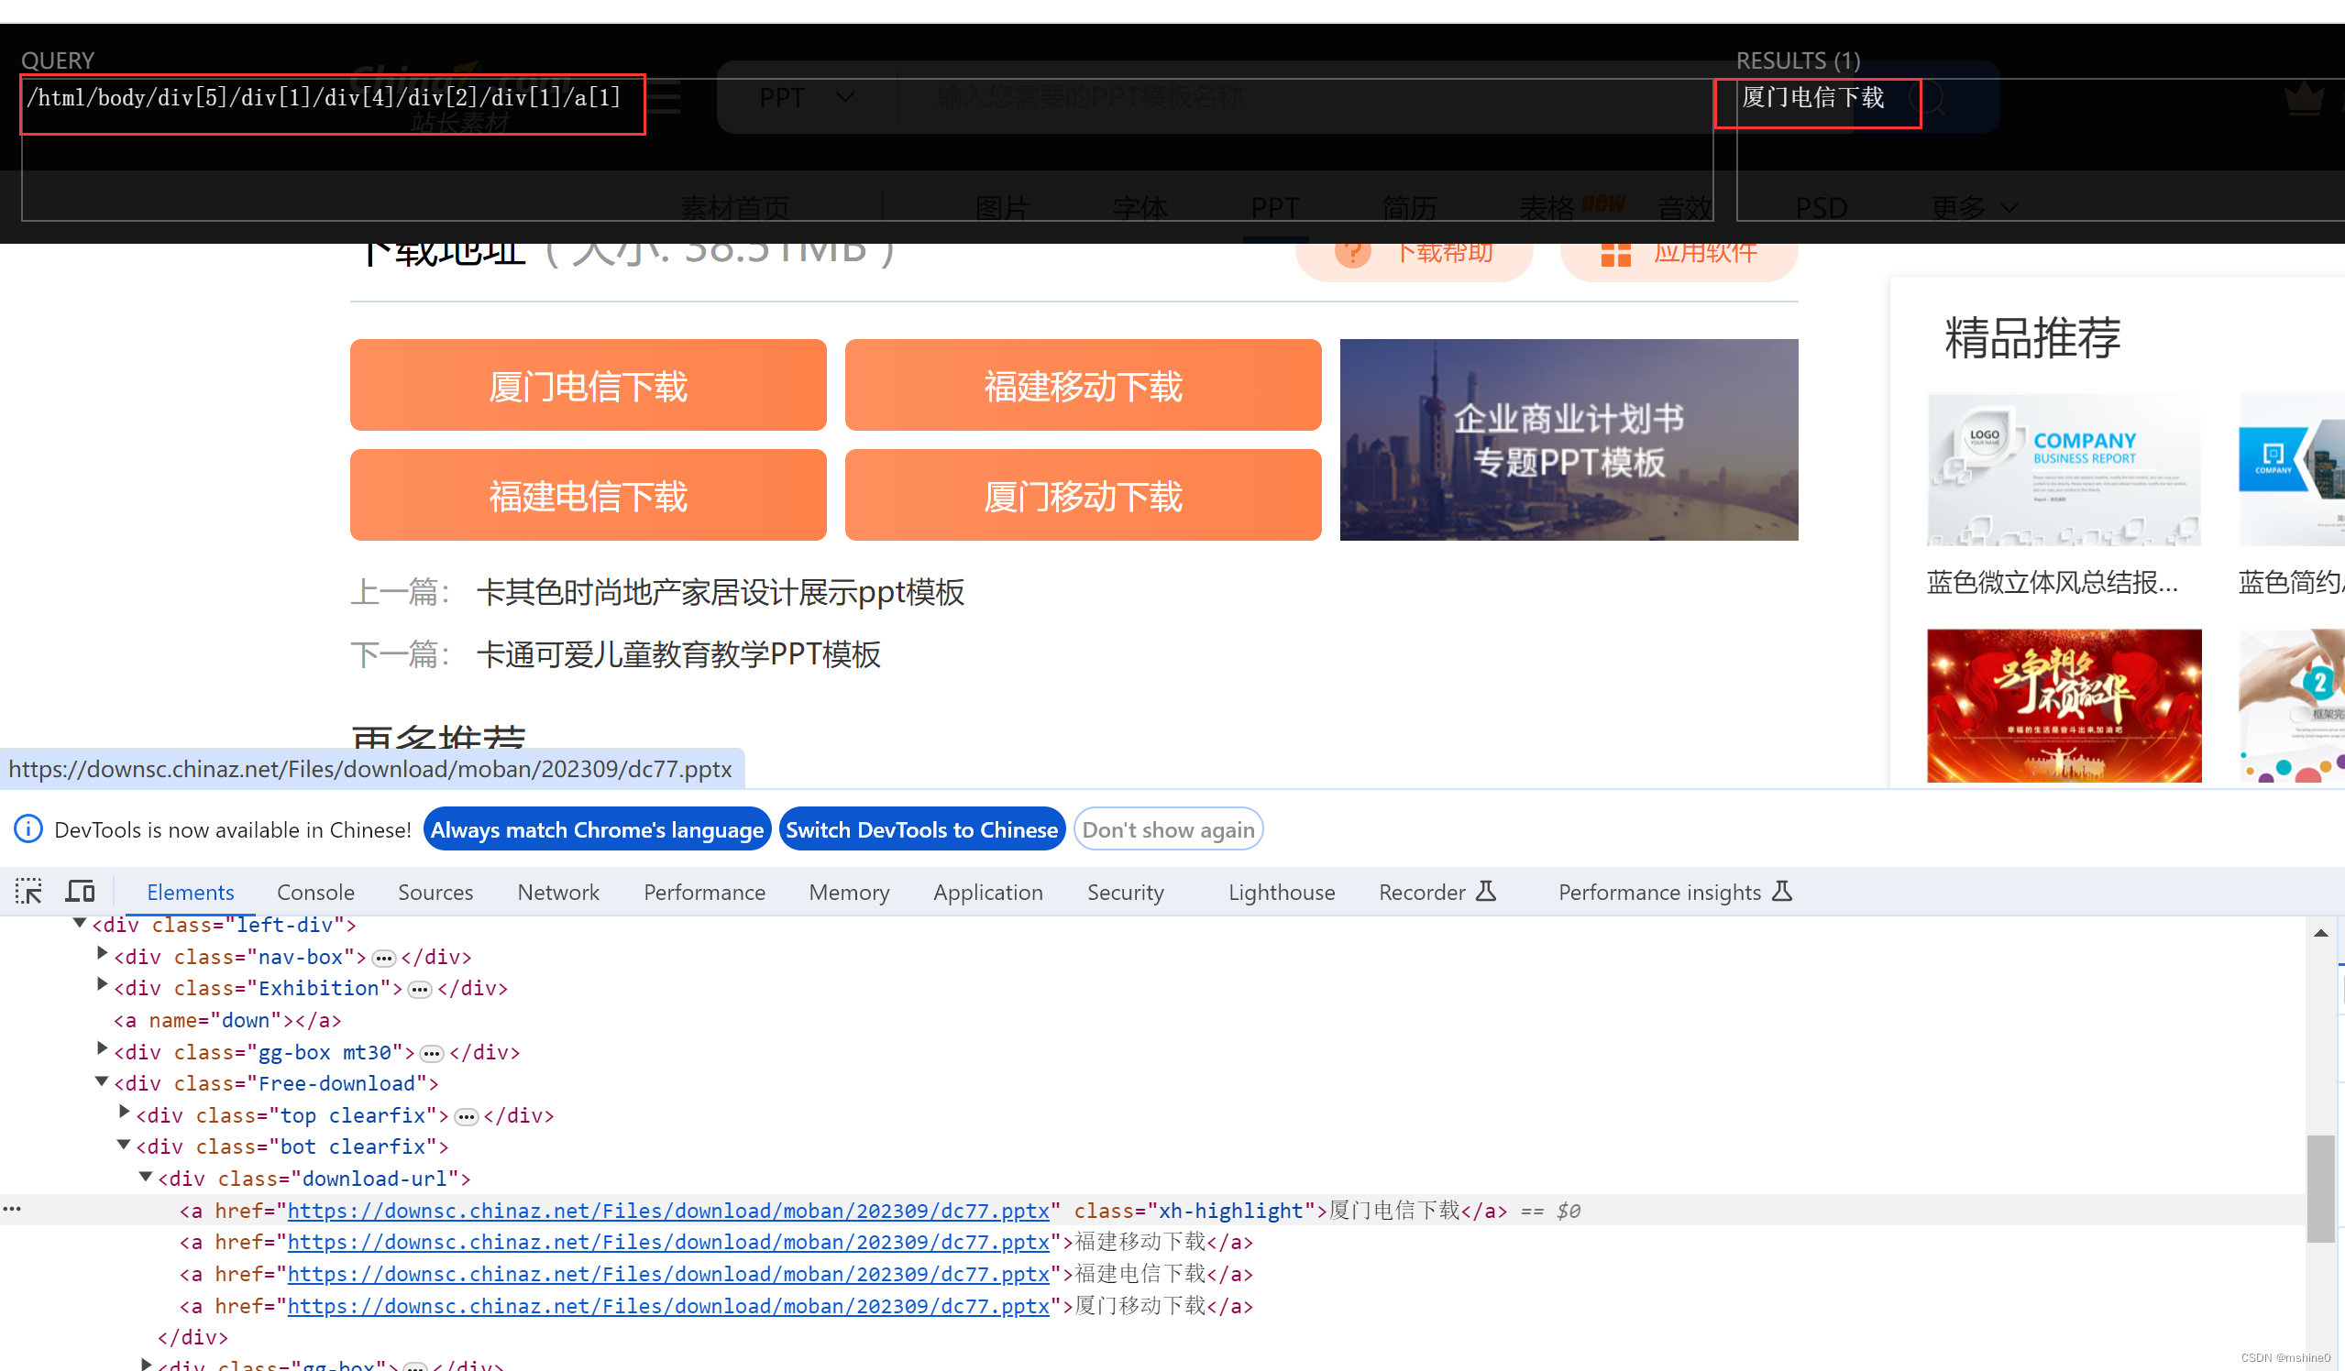Viewport: 2345px width, 1371px height.
Task: Open the 企业商业计划书专题PPT模板 banner
Action: [1569, 439]
